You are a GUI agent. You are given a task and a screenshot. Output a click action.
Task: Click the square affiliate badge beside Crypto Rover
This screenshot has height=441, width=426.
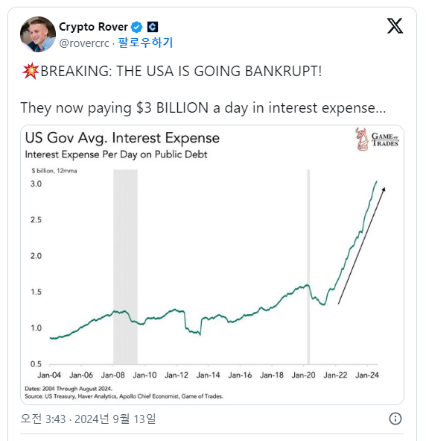[153, 27]
